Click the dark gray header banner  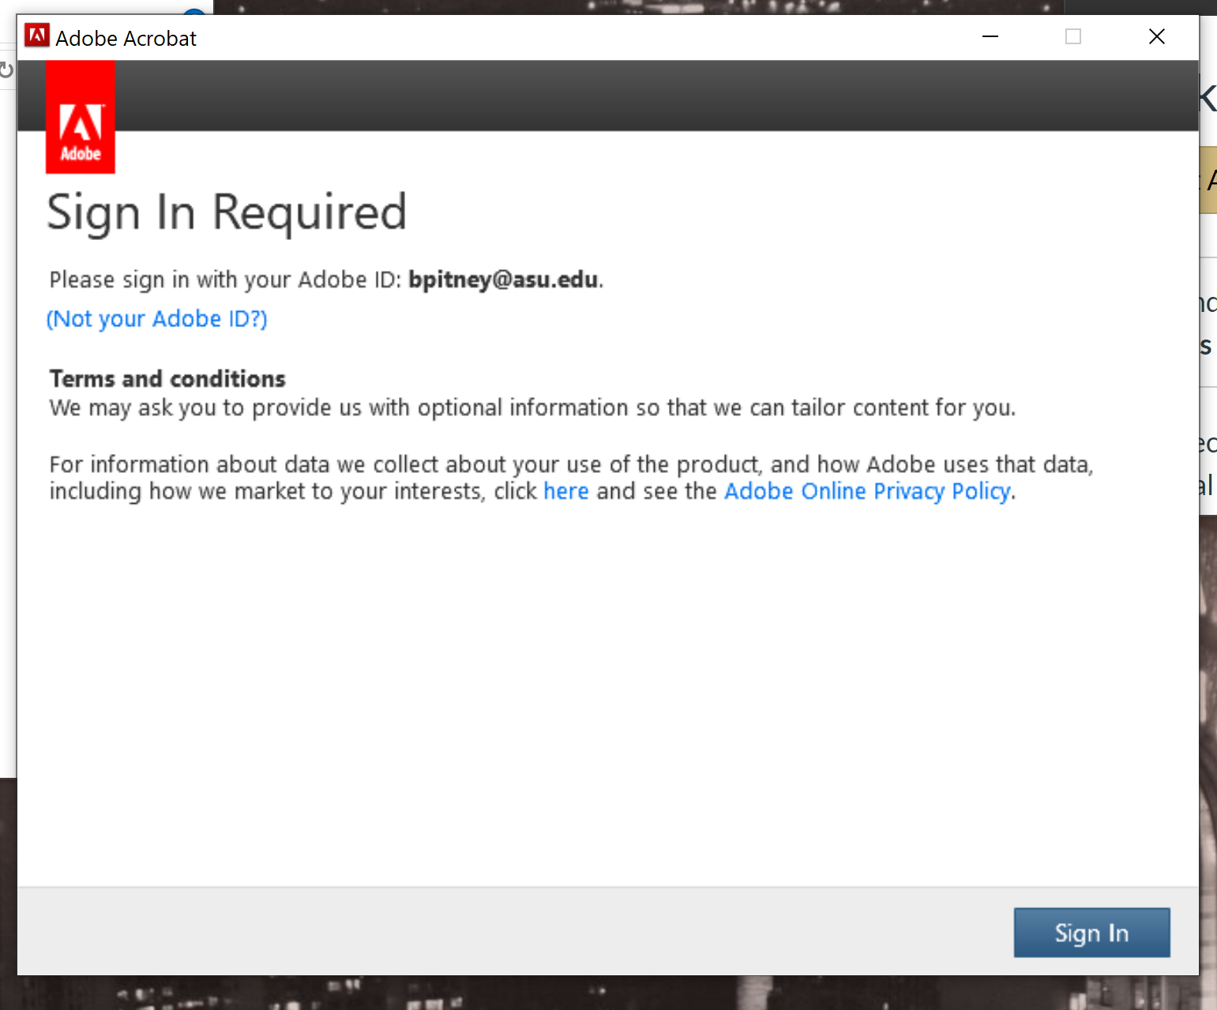coord(632,96)
